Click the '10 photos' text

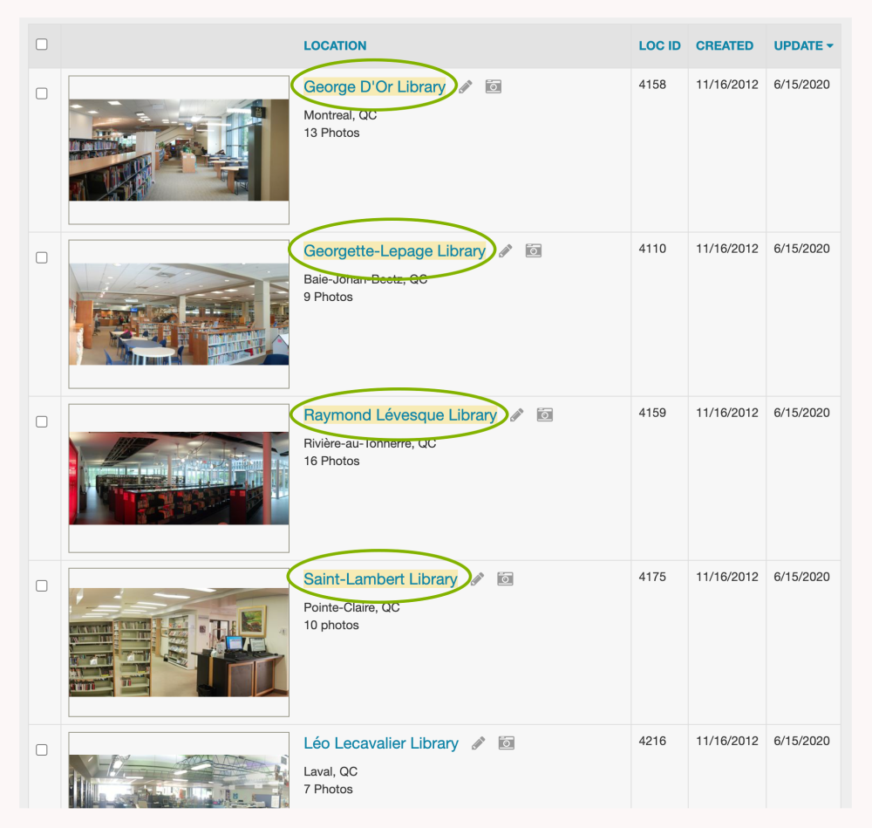tap(330, 626)
